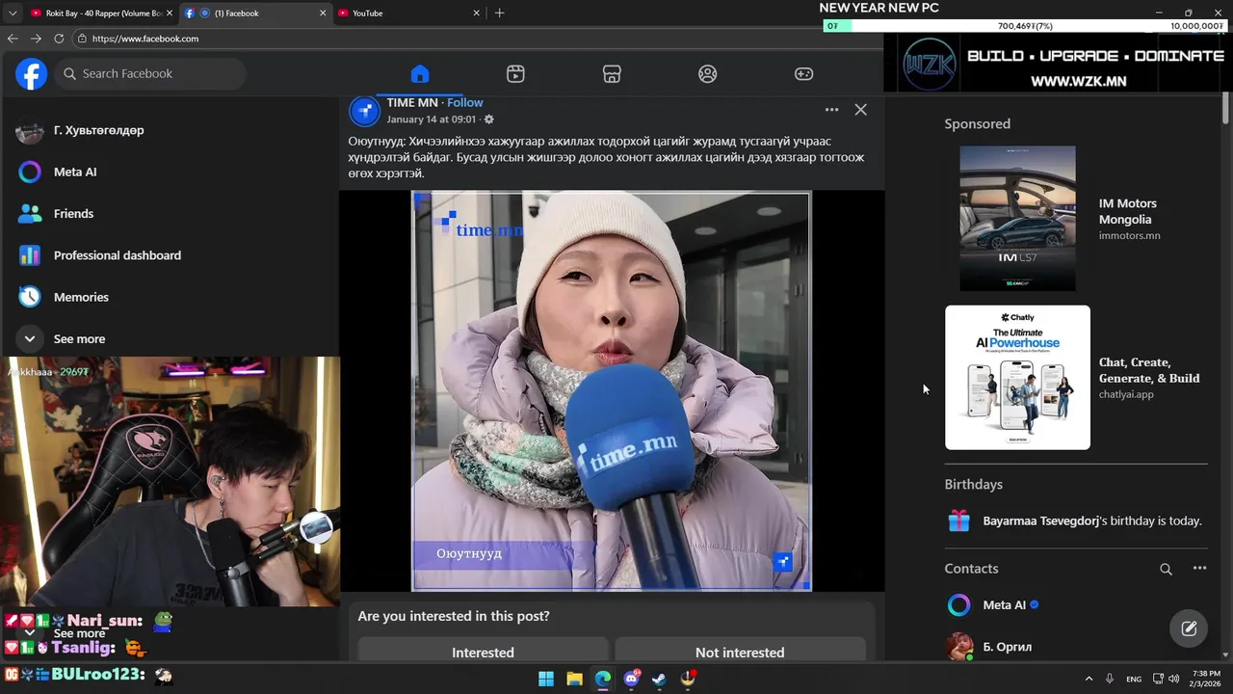Click the Contacts heading text

pyautogui.click(x=971, y=569)
